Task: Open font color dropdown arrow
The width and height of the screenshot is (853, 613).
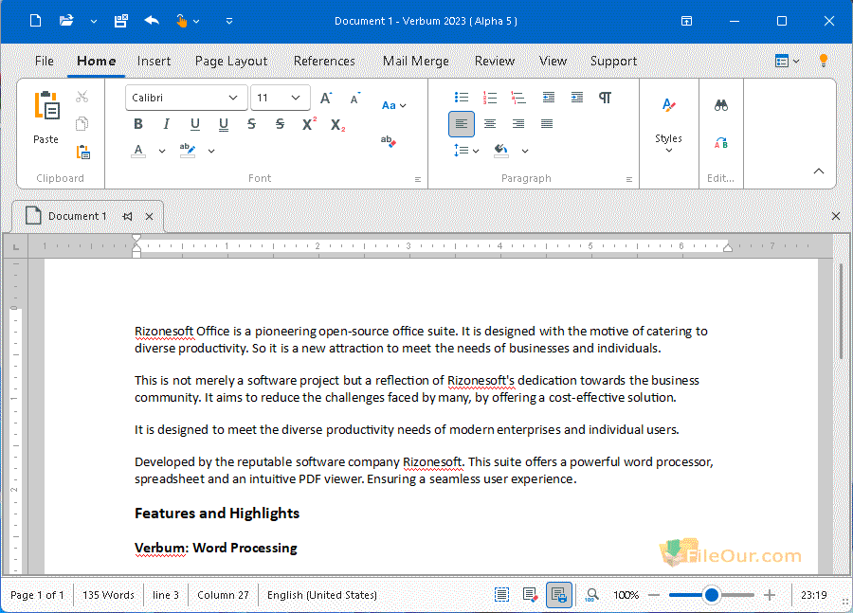Action: 162,151
